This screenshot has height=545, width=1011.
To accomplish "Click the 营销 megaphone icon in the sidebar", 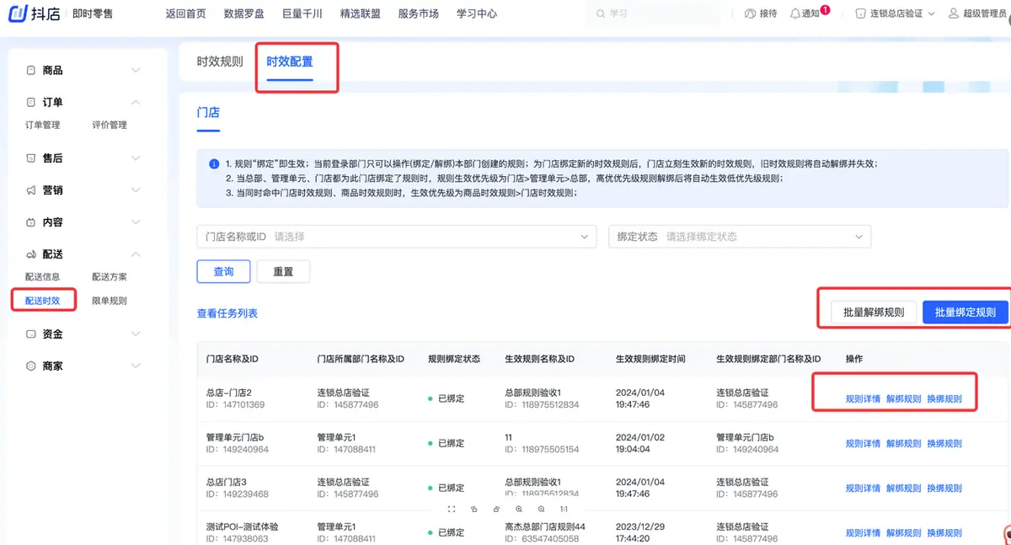I will (31, 190).
